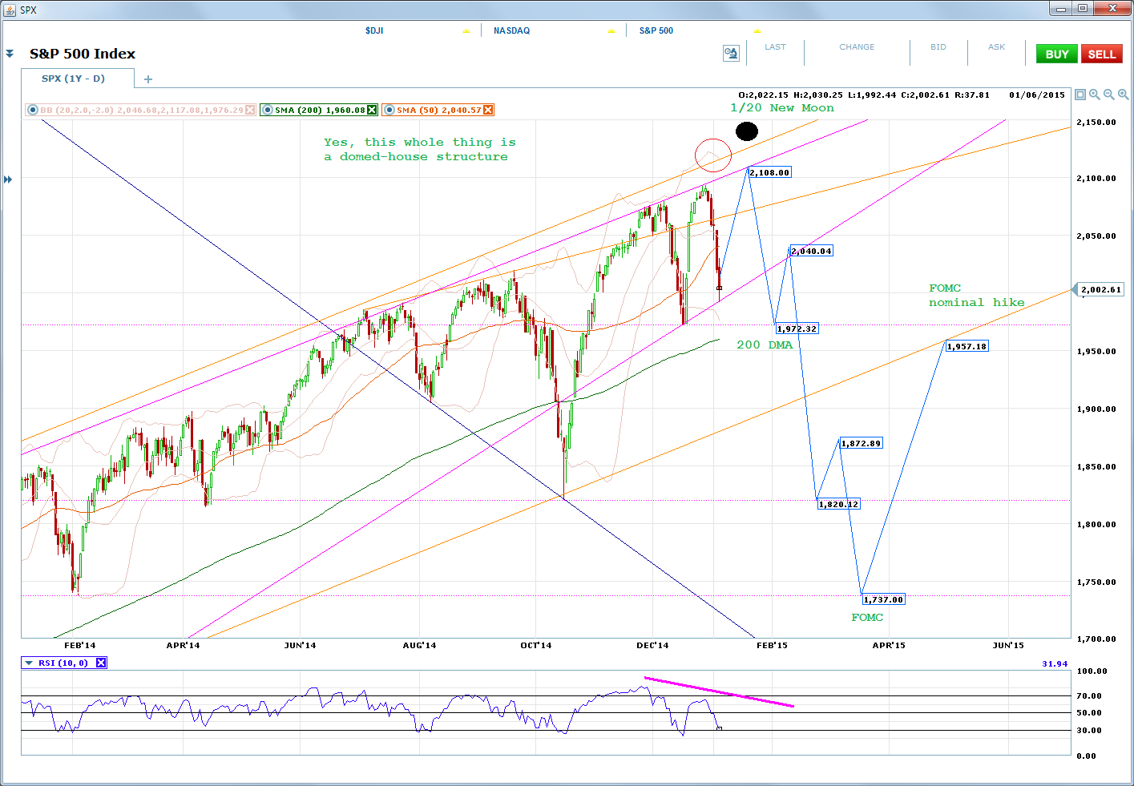Screen dimensions: 1134x786
Task: Click the yellow alert icon beside $DJI
Action: (x=466, y=31)
